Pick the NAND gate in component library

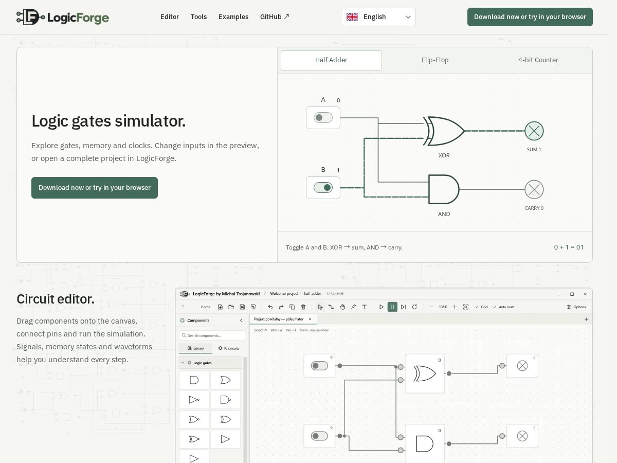tap(225, 400)
